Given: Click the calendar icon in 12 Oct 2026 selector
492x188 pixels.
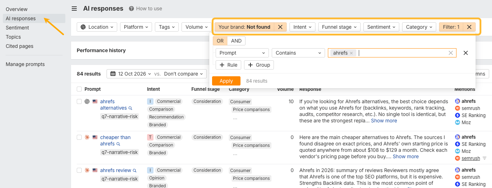Looking at the screenshot, I should (113, 74).
